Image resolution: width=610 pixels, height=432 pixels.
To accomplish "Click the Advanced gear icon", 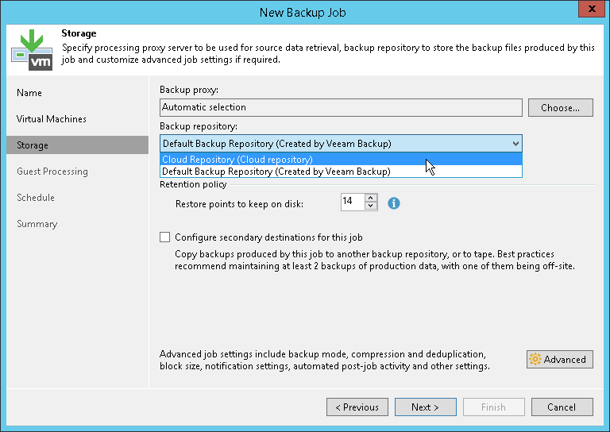I will 535,360.
